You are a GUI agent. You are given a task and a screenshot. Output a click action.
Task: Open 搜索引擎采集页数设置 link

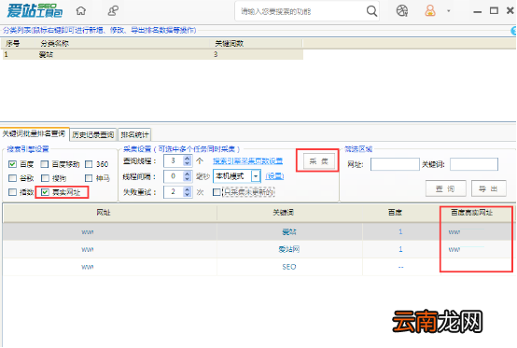[247, 160]
